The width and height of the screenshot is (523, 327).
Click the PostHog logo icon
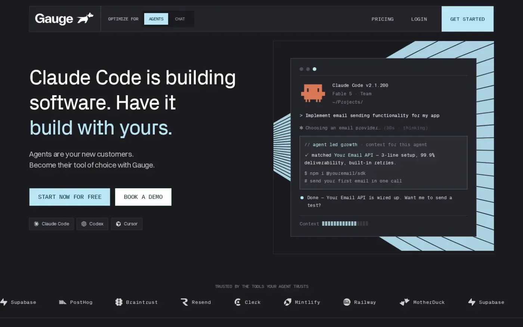pos(62,302)
